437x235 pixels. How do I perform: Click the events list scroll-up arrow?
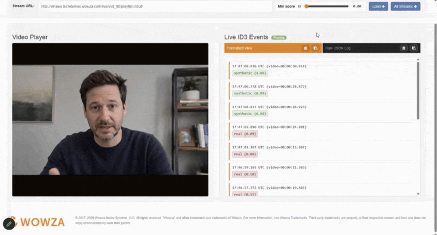418,59
